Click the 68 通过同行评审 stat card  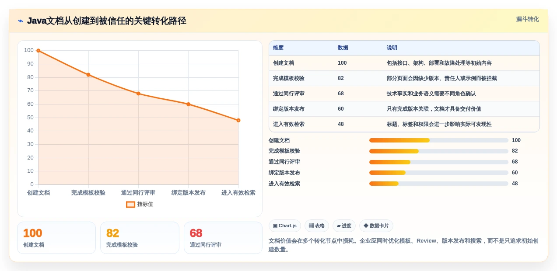[223, 238]
